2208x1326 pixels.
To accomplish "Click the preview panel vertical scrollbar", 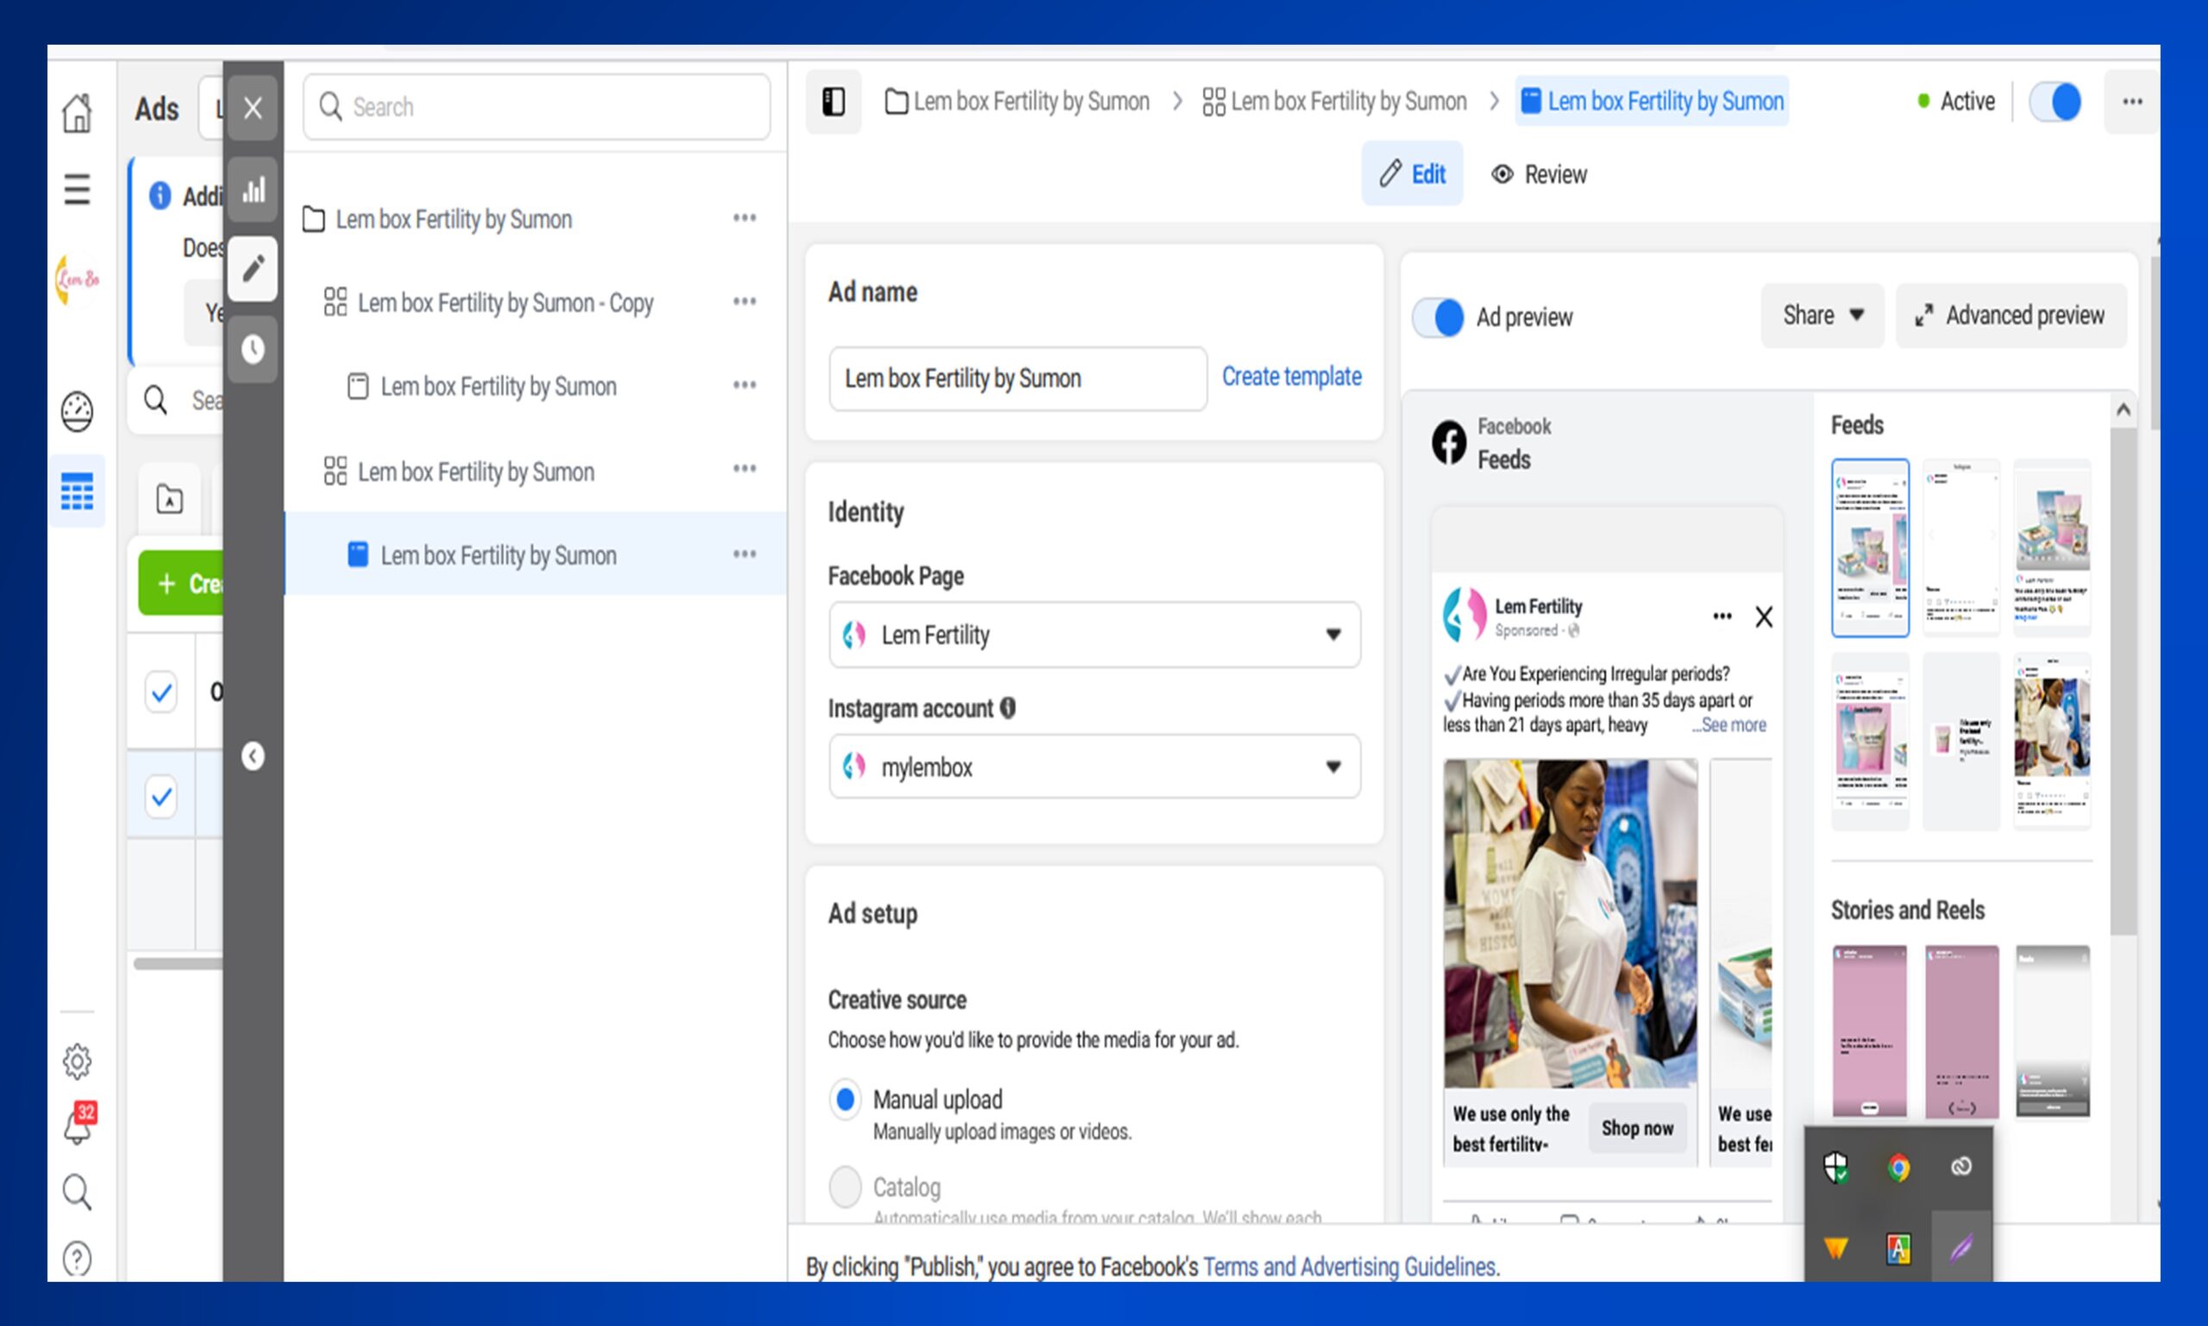I will 2123,679.
